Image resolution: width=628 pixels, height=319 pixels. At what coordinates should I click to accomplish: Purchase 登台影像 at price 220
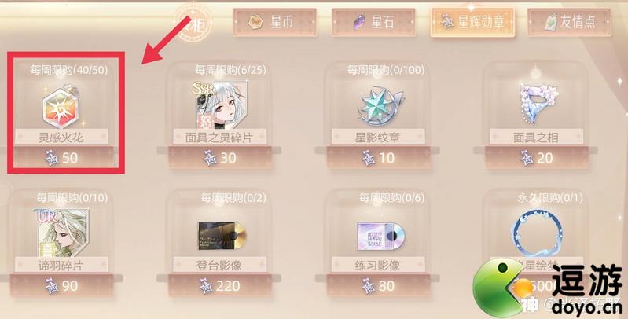pyautogui.click(x=220, y=285)
